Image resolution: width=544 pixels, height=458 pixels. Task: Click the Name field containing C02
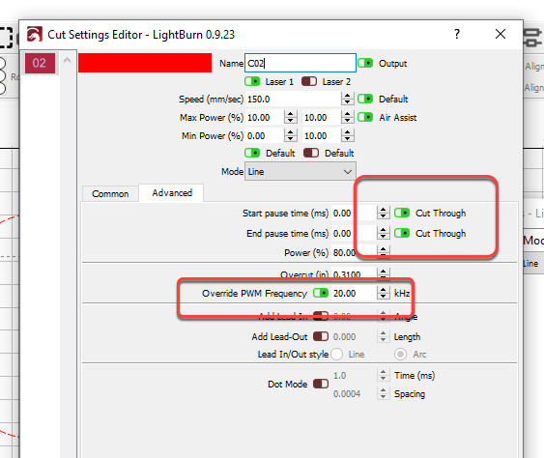[x=301, y=63]
